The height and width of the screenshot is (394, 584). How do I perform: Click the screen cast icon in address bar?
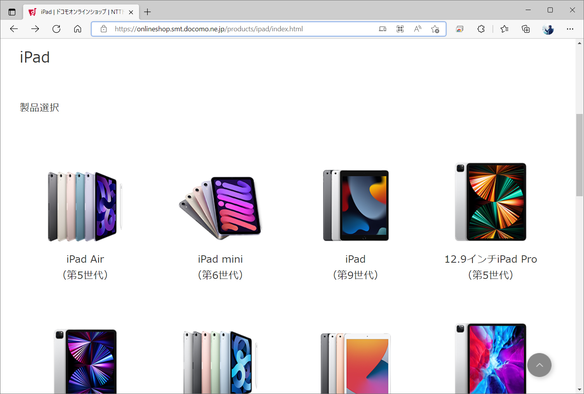(x=382, y=29)
